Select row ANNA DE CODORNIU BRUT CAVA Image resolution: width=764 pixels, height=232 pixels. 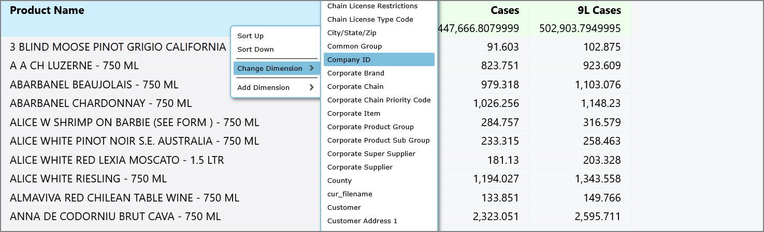coord(116,216)
